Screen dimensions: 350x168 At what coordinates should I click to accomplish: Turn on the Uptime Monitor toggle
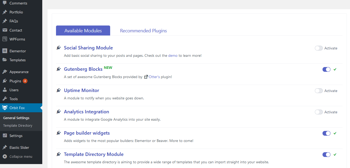(x=319, y=91)
